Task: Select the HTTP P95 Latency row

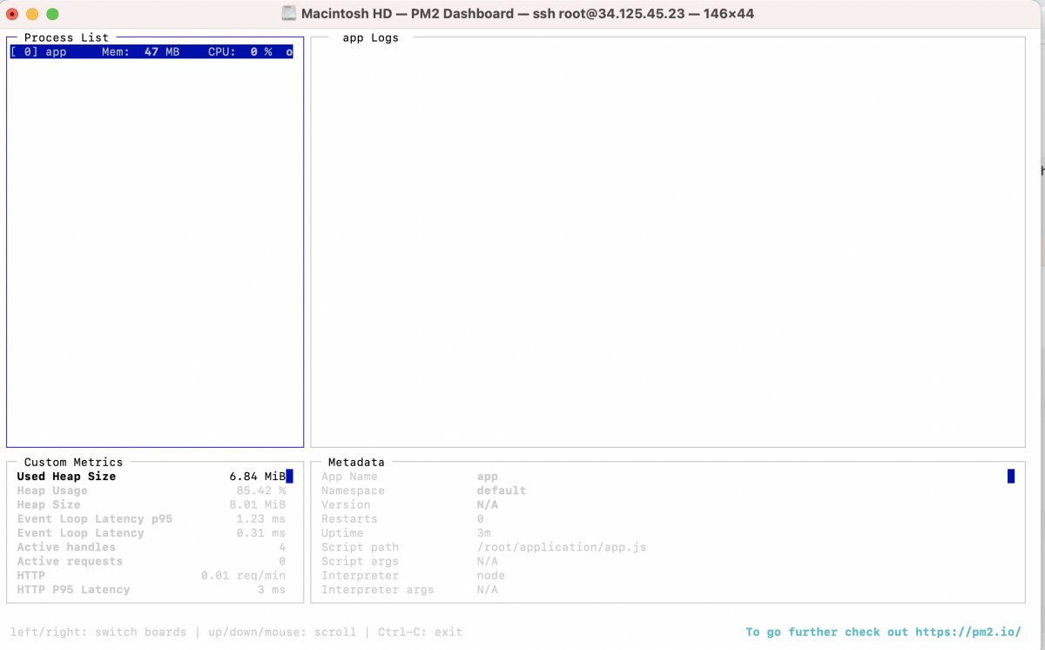Action: [x=152, y=590]
